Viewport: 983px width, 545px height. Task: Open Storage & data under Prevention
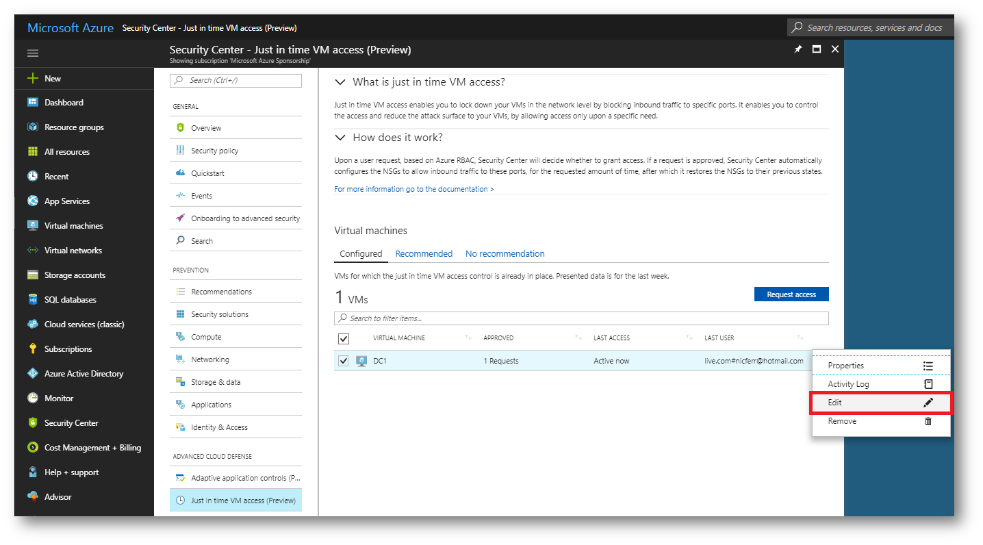click(235, 382)
